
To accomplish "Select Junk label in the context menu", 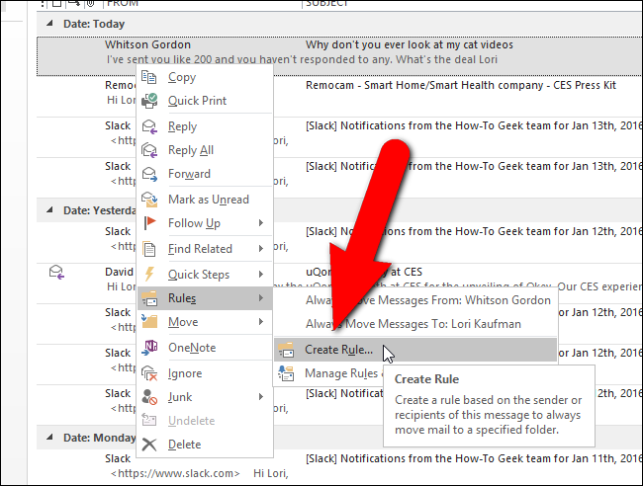I will [x=180, y=397].
